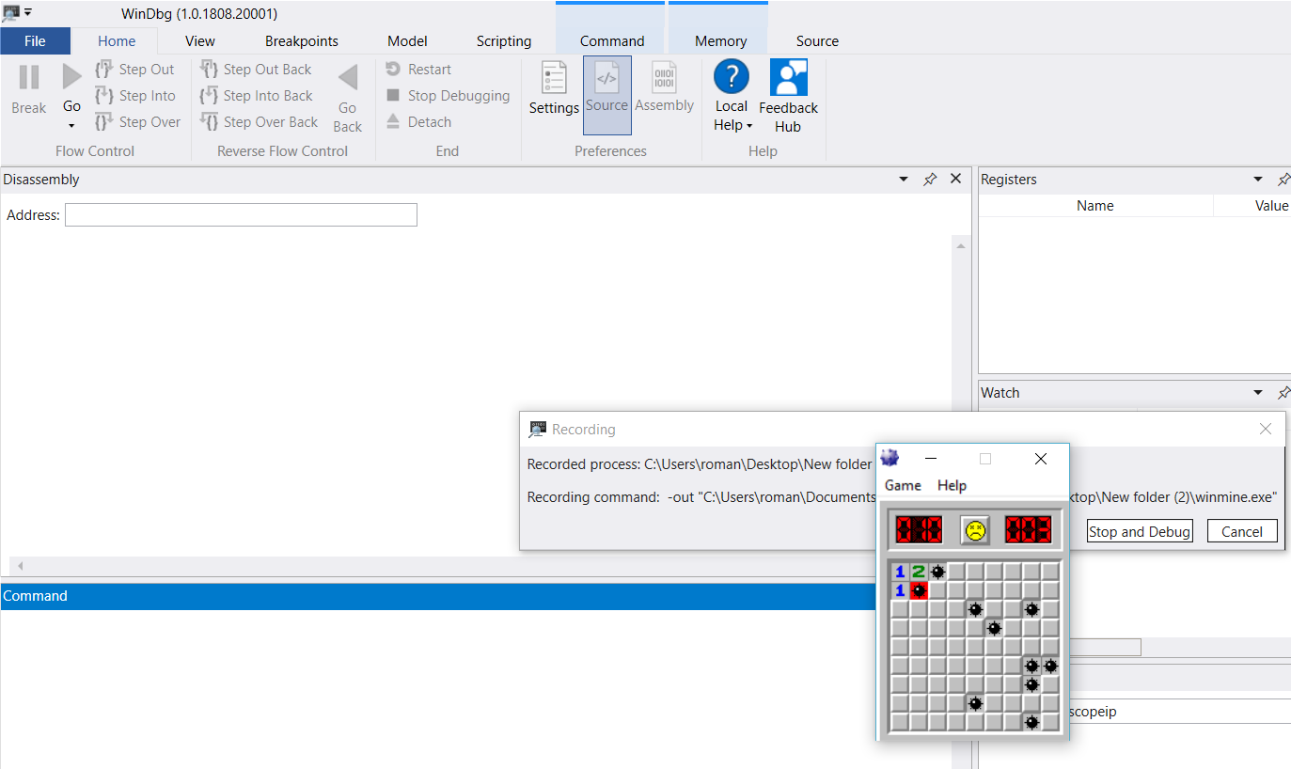
Task: Minimize the Minesweeper window
Action: pos(931,459)
